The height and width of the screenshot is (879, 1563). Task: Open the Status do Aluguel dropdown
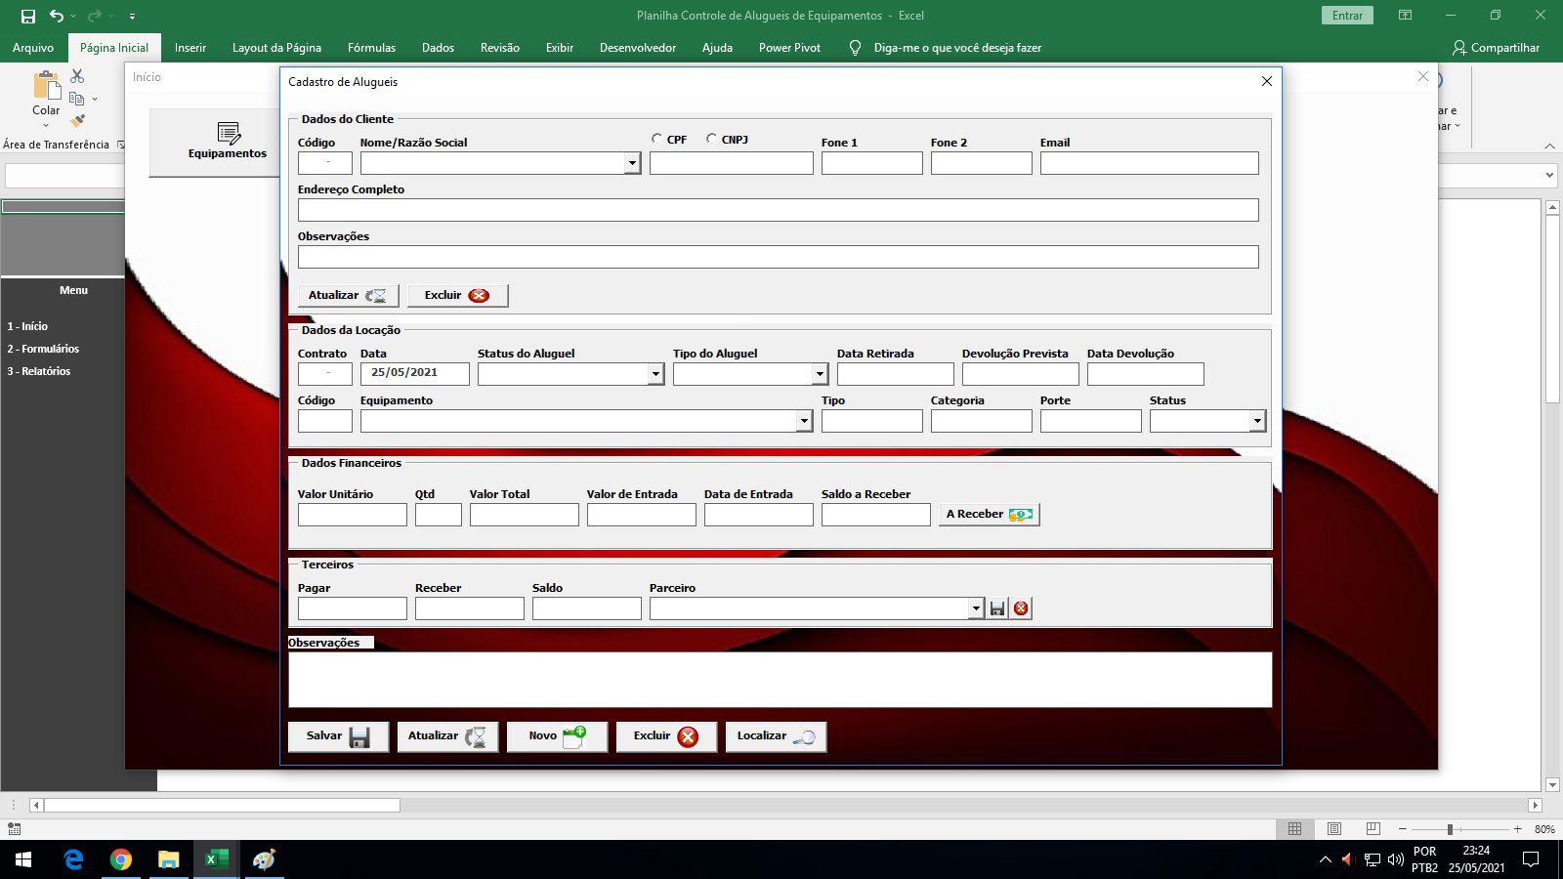(x=655, y=374)
